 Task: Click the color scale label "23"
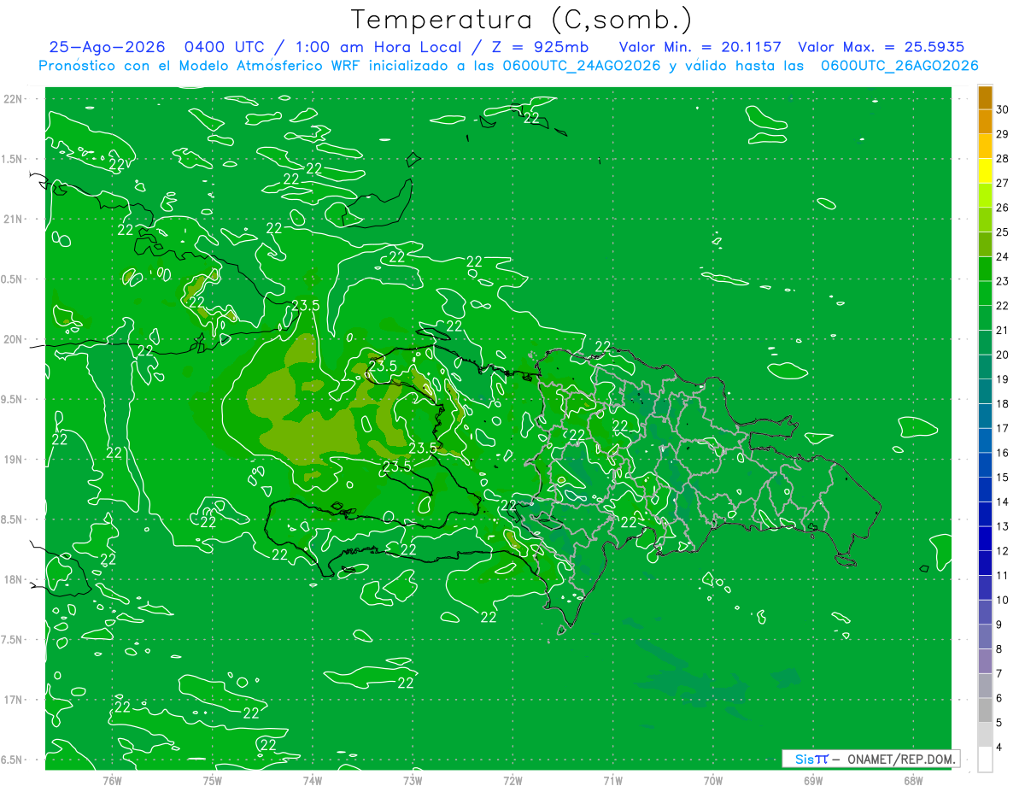(x=1003, y=281)
